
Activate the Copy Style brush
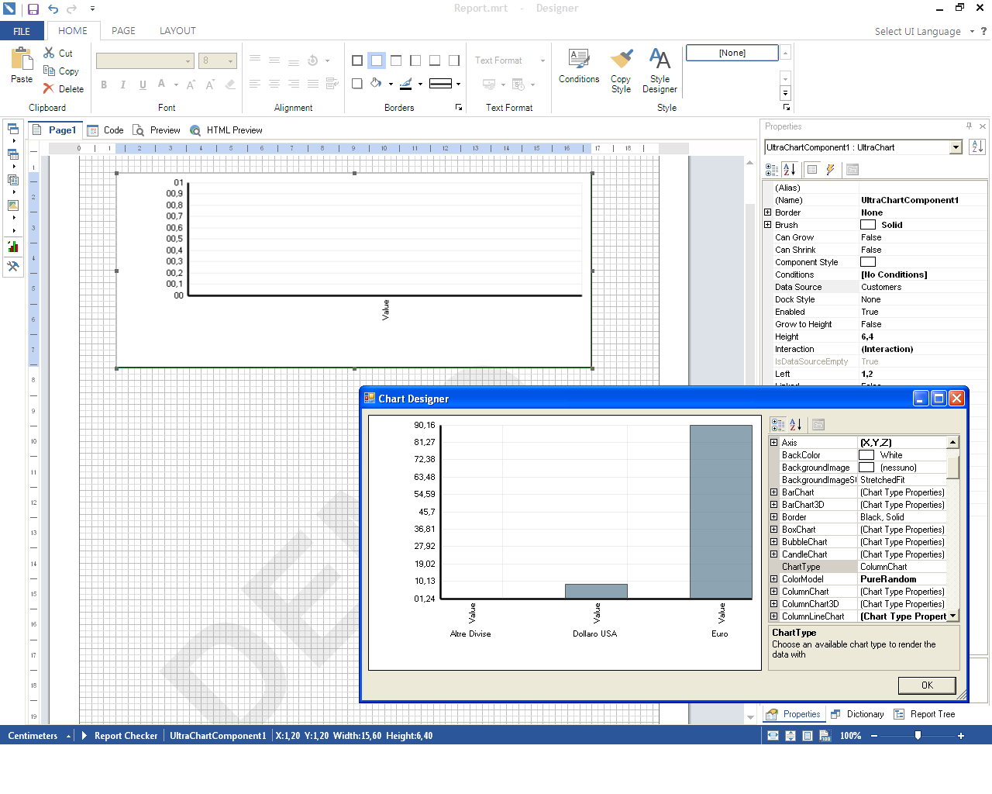tap(621, 71)
